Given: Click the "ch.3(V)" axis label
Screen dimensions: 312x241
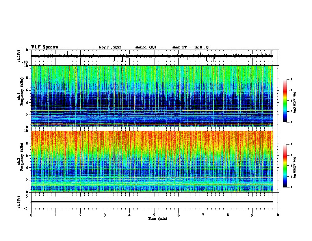Looking at the screenshot, I should (x=19, y=202).
